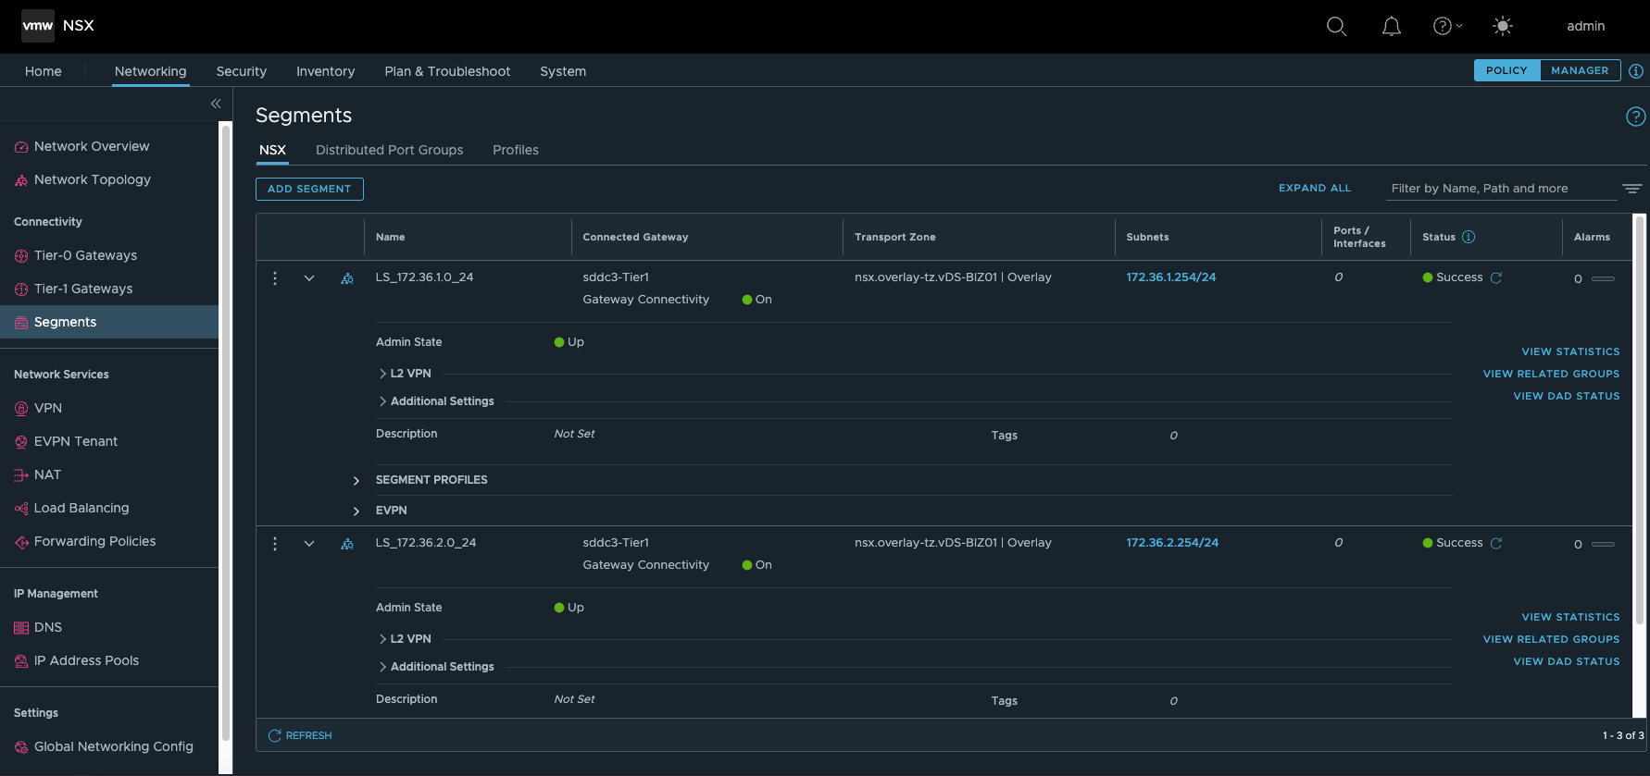Screen dimensions: 1650x776
Task: Click alarms bar for LS_172.36.1.0_24
Action: coord(1603,278)
